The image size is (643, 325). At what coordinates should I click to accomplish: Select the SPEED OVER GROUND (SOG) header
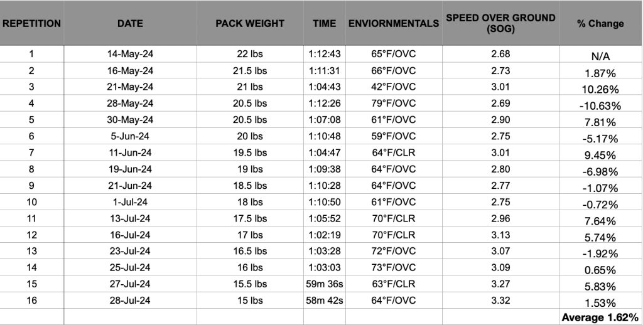pyautogui.click(x=500, y=23)
